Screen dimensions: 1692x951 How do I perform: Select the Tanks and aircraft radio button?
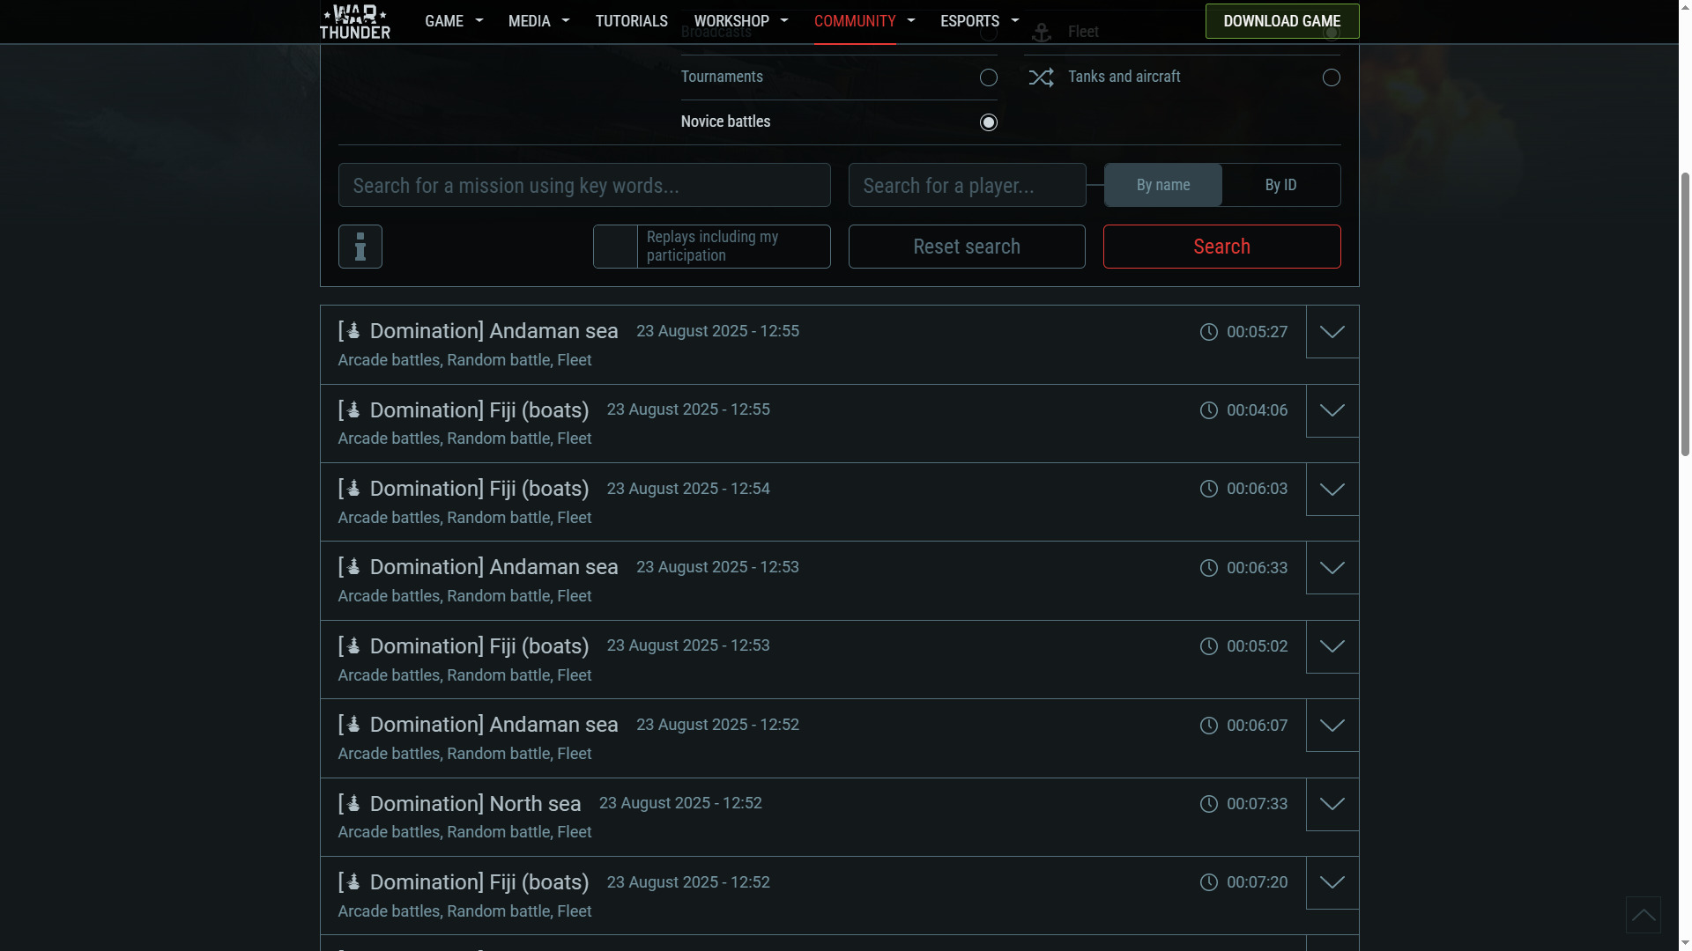pyautogui.click(x=1331, y=77)
